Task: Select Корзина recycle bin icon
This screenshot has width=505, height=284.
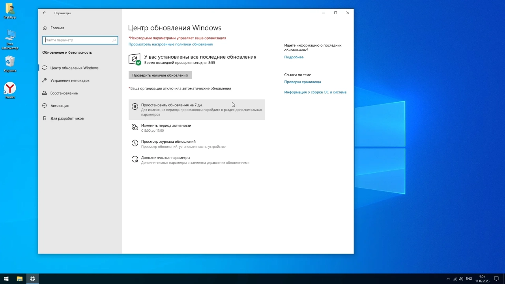Action: pos(10,64)
